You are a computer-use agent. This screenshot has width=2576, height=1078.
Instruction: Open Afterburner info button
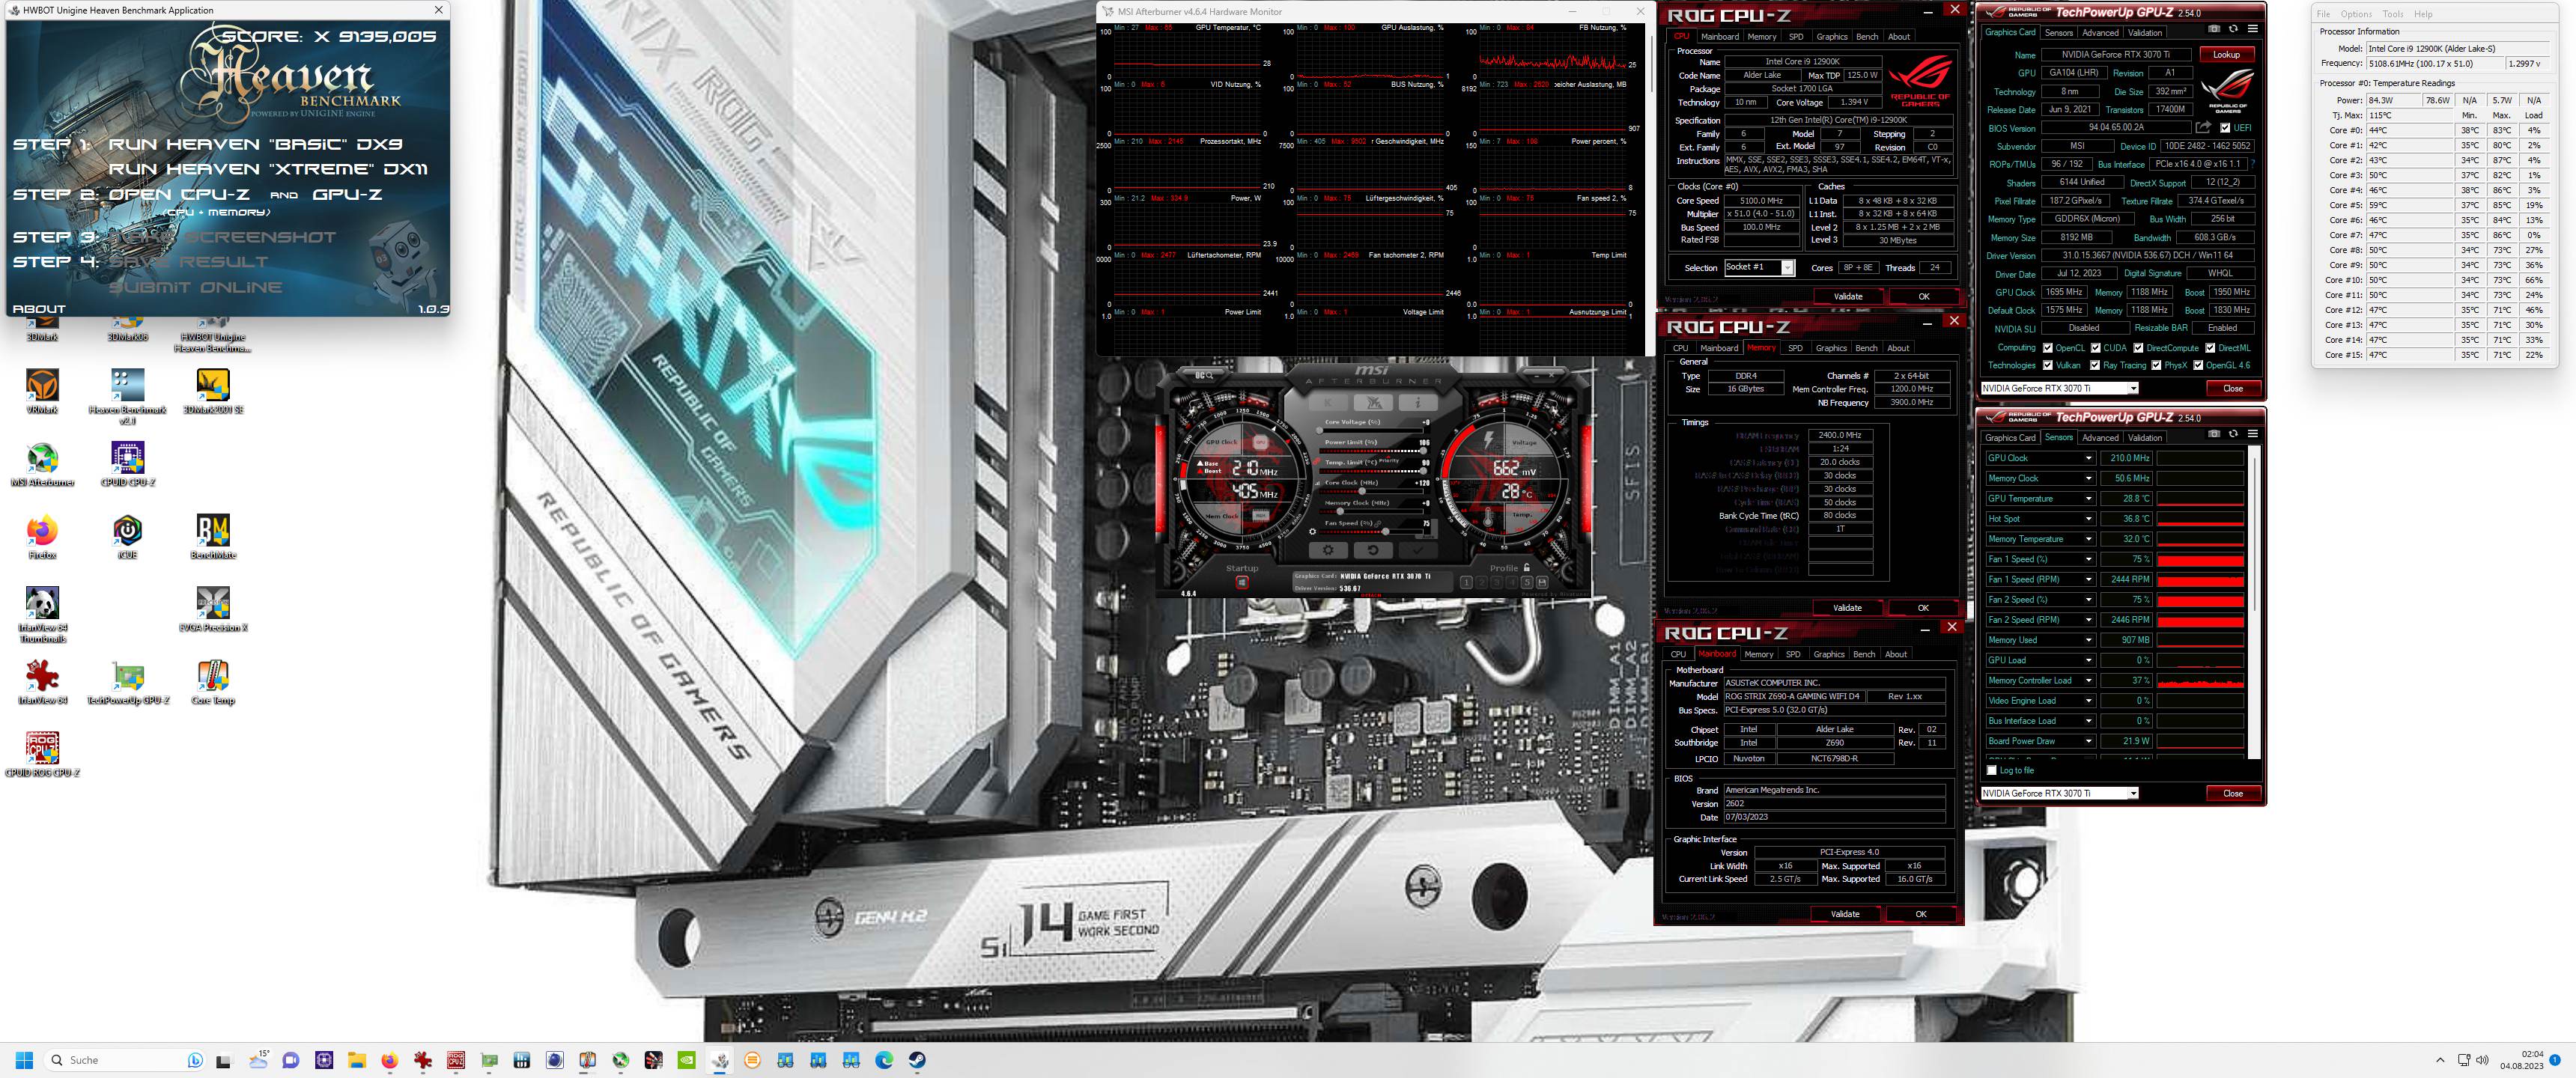1419,403
